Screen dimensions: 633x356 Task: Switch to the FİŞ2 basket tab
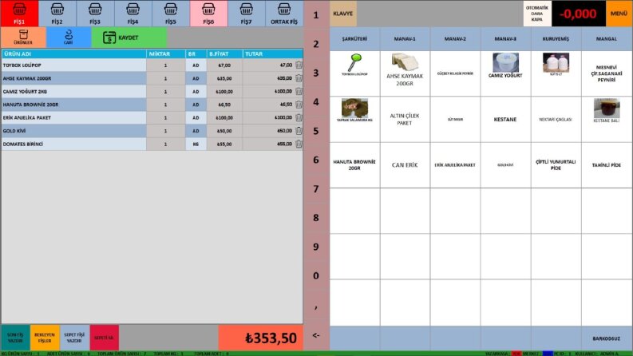[57, 14]
